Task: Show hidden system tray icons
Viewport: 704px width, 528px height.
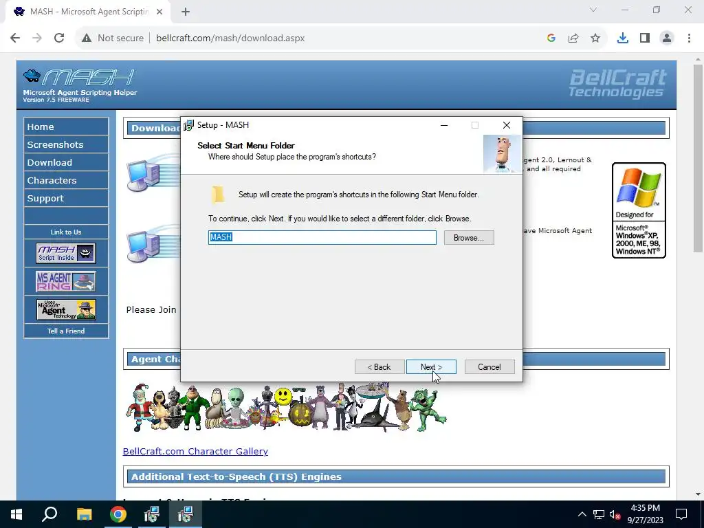Action: 582,514
